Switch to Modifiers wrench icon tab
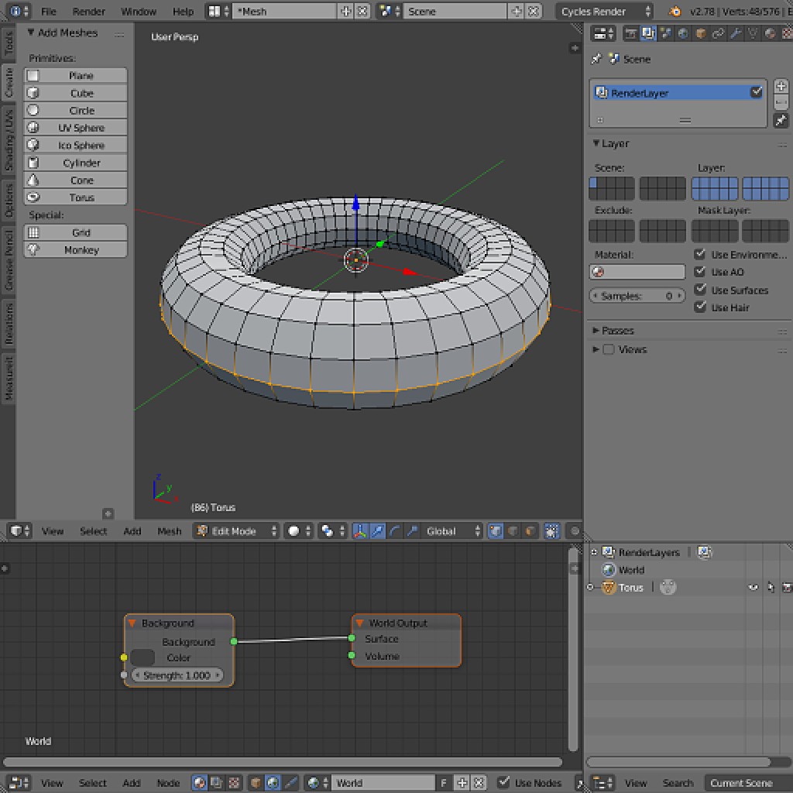793x793 pixels. [x=735, y=33]
